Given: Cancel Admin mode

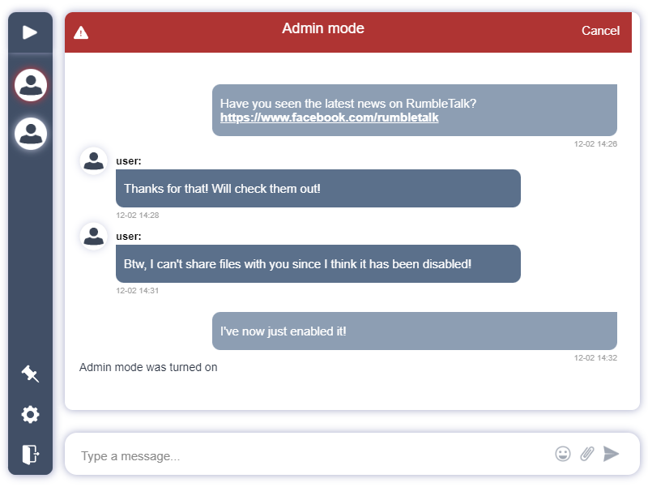Looking at the screenshot, I should point(600,30).
